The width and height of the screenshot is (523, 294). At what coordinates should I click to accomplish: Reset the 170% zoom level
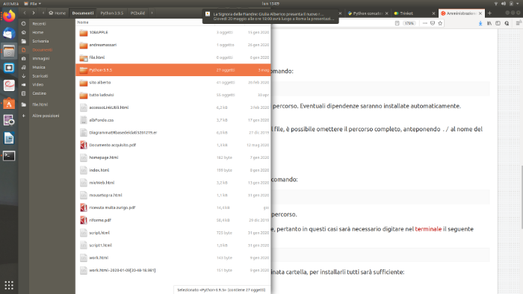(x=409, y=23)
